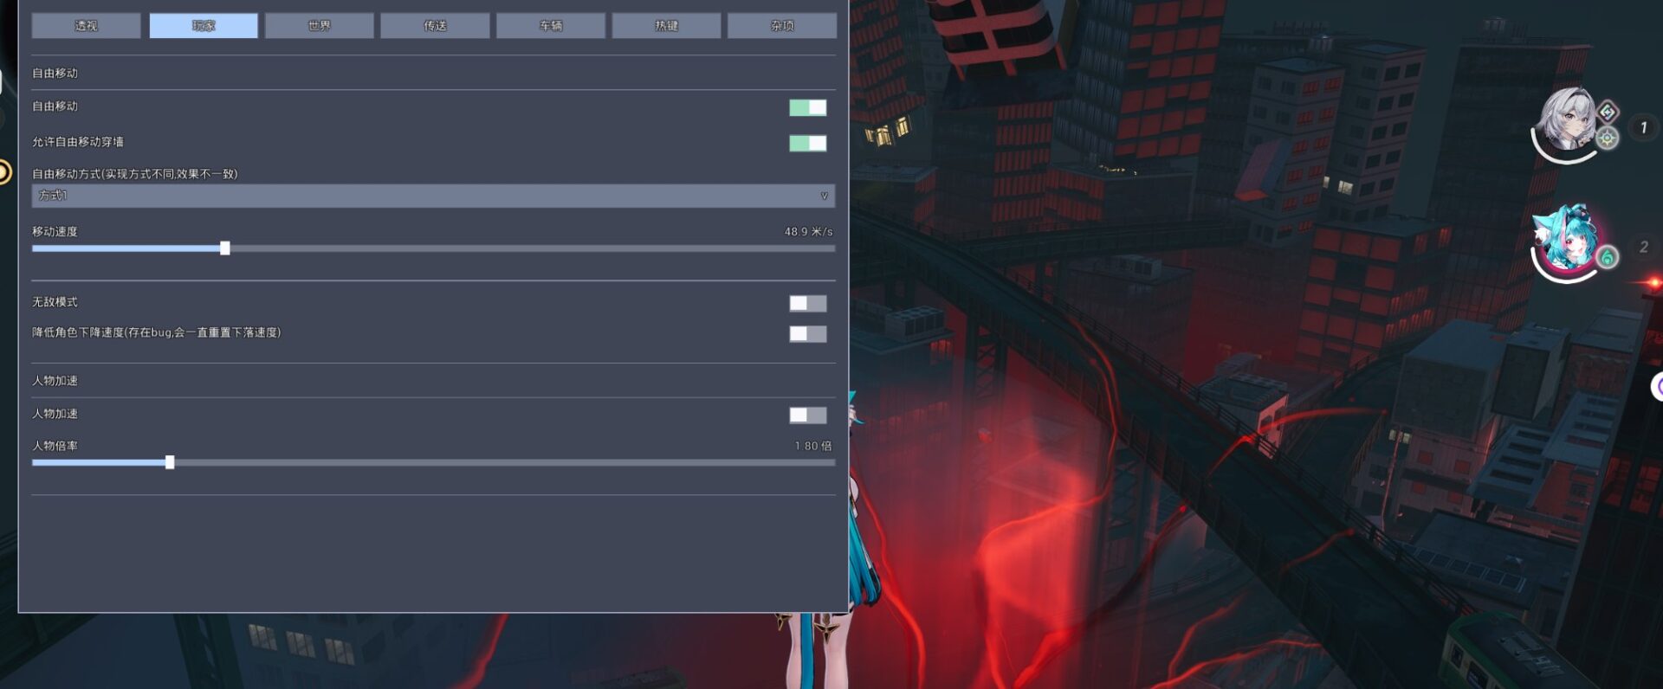
Task: Open the 方式1 movement method dropdown
Action: (433, 196)
